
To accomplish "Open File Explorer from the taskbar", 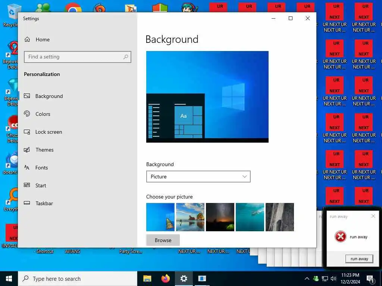I will tap(147, 279).
